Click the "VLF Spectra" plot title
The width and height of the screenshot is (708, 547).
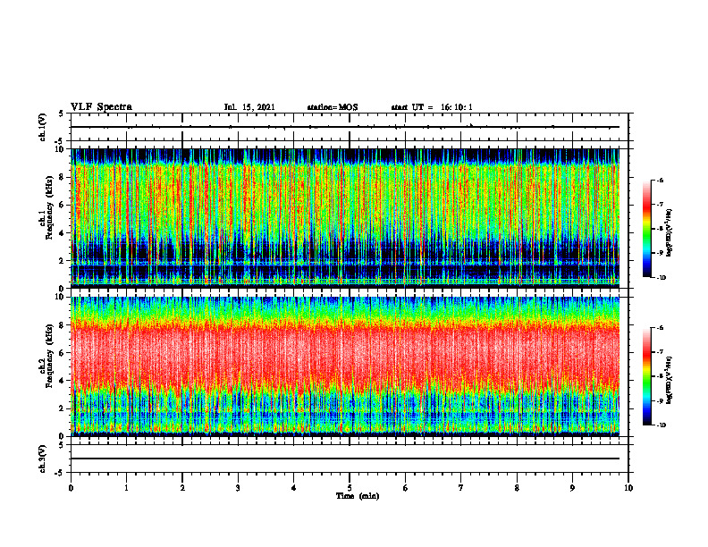[x=101, y=107]
